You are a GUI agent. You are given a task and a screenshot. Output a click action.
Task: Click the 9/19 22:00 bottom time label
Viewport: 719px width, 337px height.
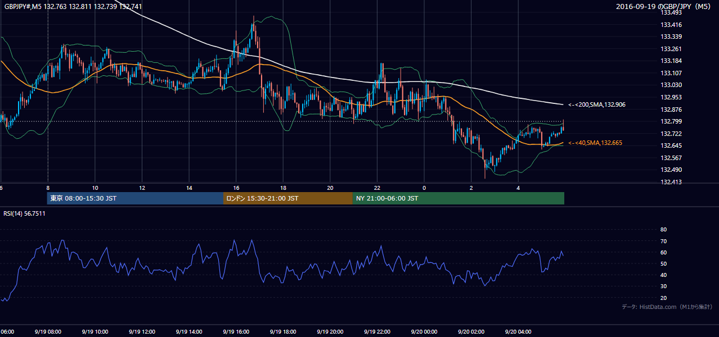coord(377,332)
